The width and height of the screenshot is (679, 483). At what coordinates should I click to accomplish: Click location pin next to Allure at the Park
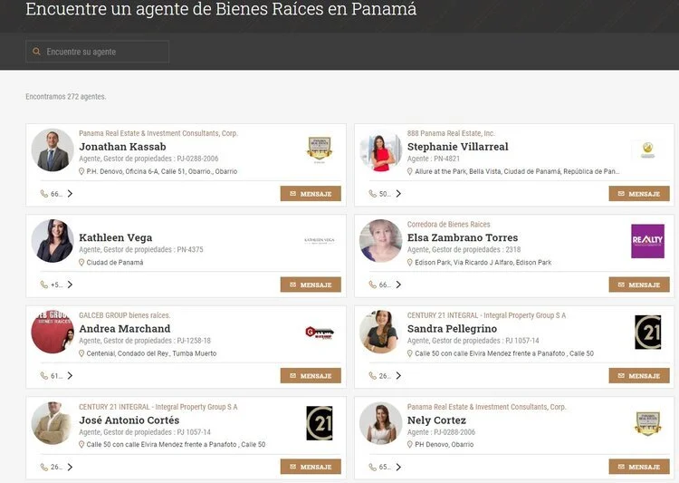point(409,171)
